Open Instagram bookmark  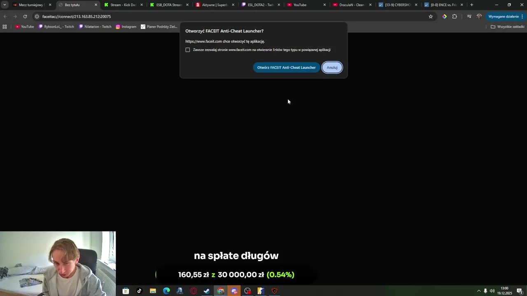point(126,27)
